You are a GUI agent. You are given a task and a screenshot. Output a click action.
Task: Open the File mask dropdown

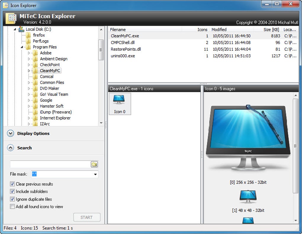click(95, 174)
